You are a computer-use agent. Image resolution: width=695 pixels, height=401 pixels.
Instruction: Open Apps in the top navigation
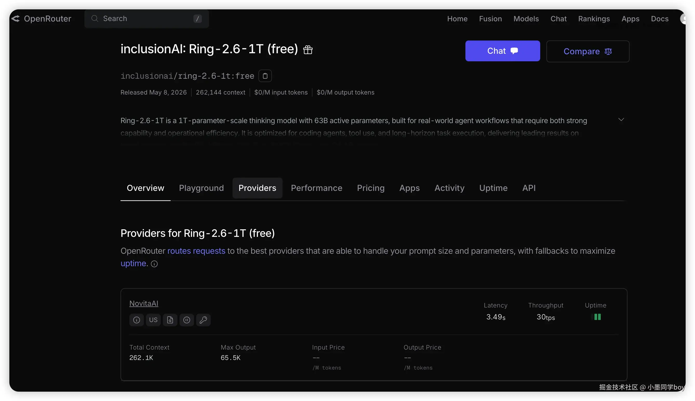(630, 19)
